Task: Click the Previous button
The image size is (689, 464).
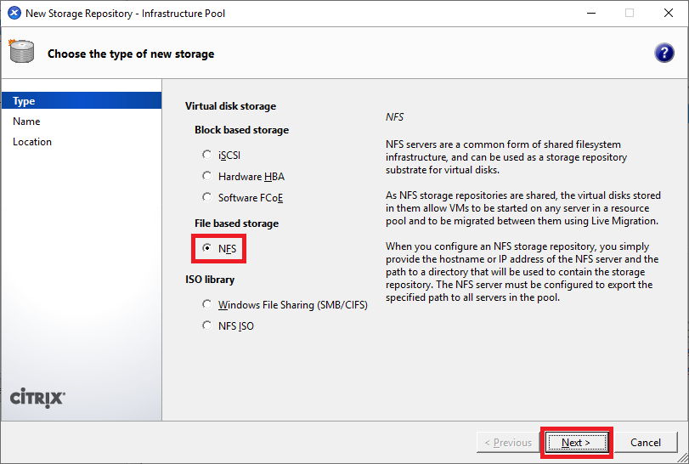Action: click(x=508, y=442)
